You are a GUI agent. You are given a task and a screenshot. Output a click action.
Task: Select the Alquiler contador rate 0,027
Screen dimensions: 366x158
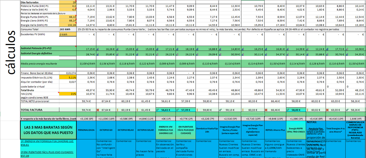pyautogui.click(x=68, y=82)
